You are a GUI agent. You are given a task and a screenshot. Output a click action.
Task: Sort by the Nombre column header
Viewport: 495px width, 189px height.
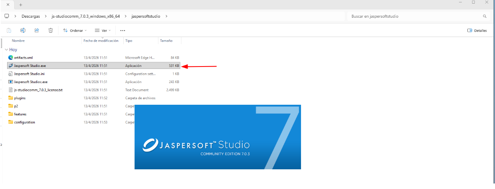pos(18,41)
